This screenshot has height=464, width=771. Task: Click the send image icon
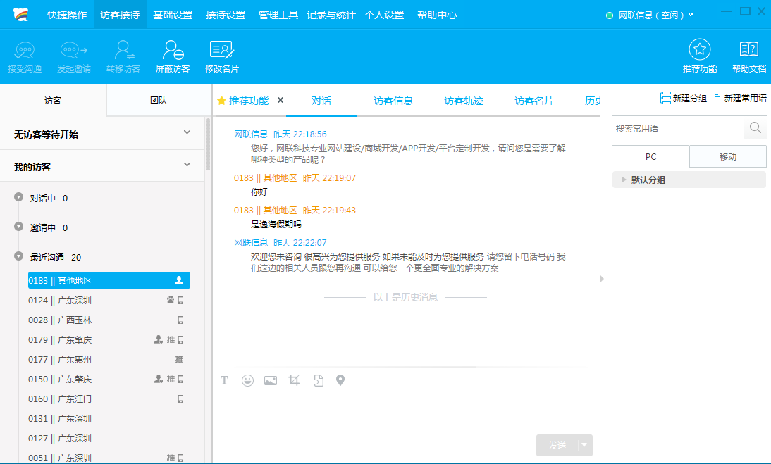click(x=270, y=380)
